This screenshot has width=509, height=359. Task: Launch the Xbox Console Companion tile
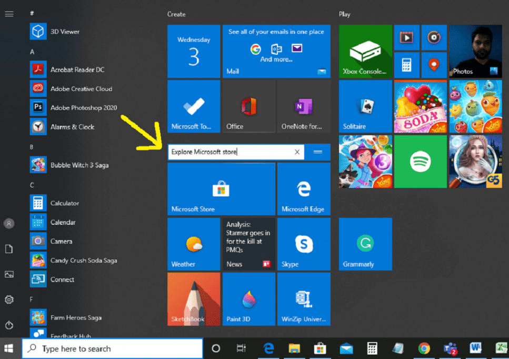365,51
